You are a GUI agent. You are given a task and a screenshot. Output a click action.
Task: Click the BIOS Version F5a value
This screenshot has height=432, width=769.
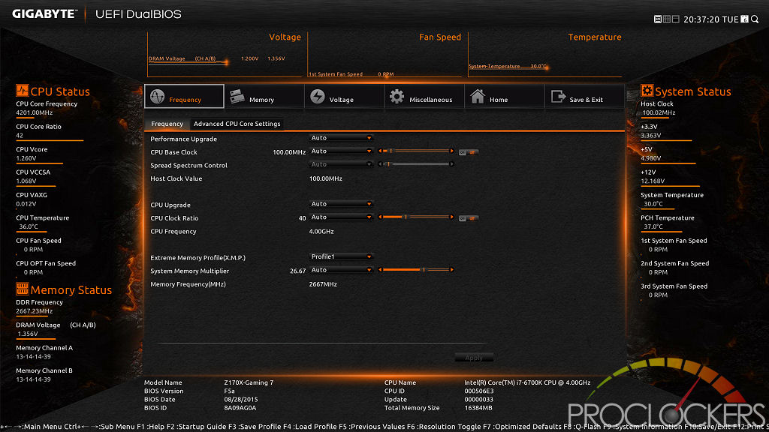[x=229, y=391]
